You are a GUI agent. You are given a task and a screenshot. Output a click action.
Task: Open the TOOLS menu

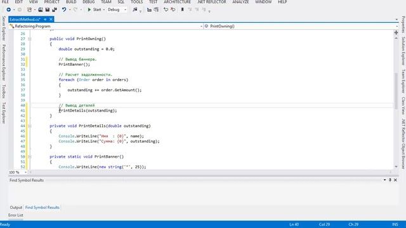[x=137, y=2]
